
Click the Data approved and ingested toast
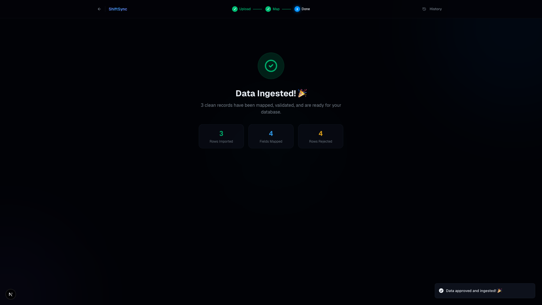tap(485, 291)
